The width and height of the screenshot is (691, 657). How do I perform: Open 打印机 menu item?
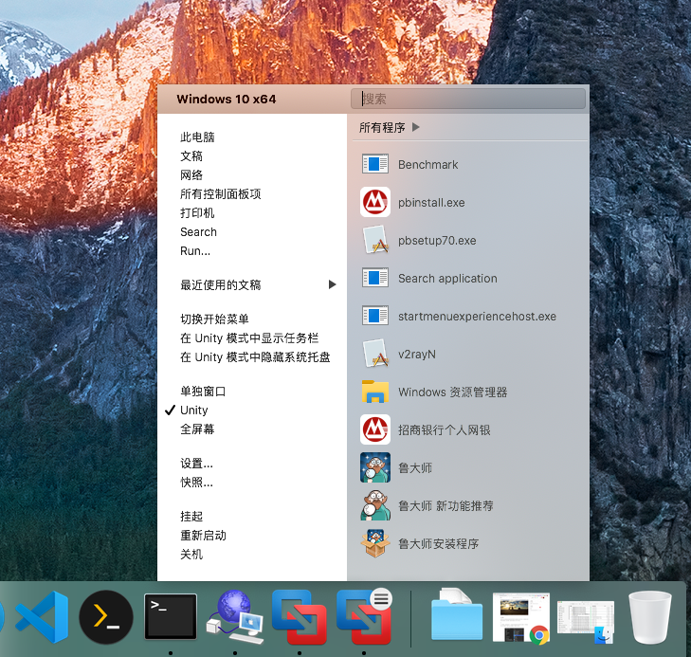click(197, 212)
